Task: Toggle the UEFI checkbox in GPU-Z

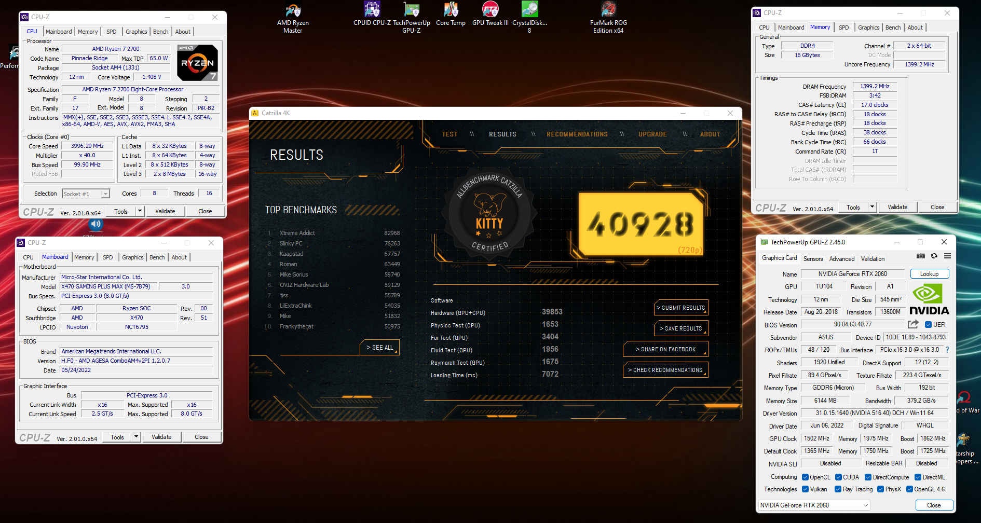Action: (x=928, y=325)
